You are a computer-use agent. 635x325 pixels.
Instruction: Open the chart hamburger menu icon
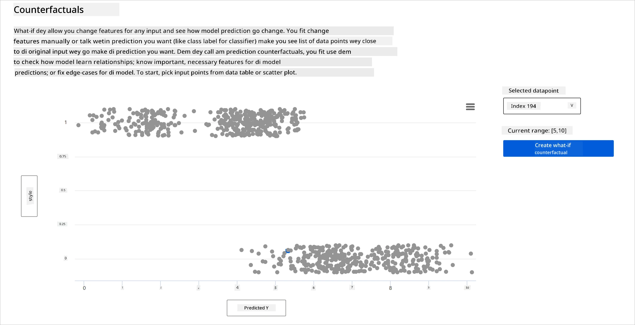click(470, 107)
